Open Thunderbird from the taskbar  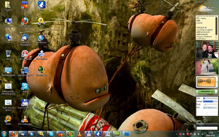[x=23, y=134]
